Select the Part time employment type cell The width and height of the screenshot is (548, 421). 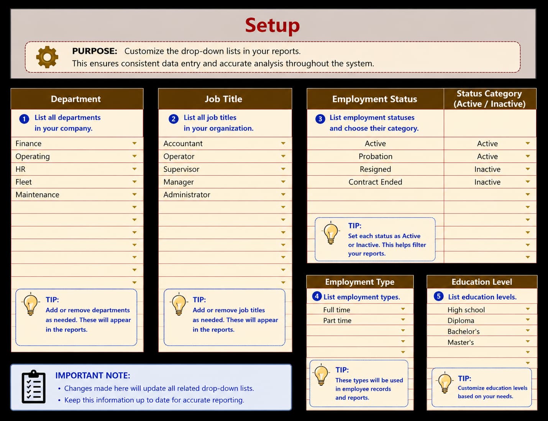[360, 320]
